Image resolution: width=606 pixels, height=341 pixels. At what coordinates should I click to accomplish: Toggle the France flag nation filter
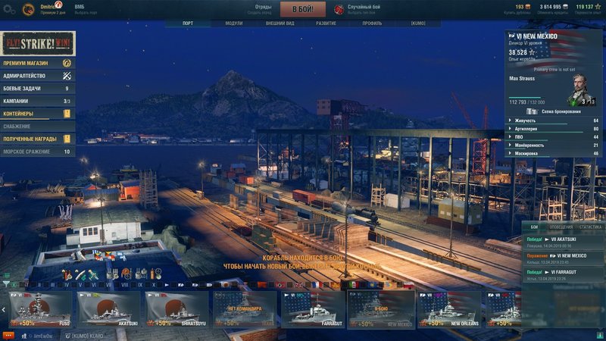coord(316,285)
